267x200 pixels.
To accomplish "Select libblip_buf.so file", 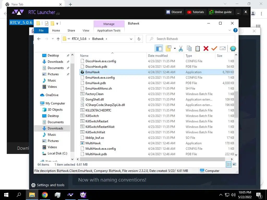I will point(157,138).
